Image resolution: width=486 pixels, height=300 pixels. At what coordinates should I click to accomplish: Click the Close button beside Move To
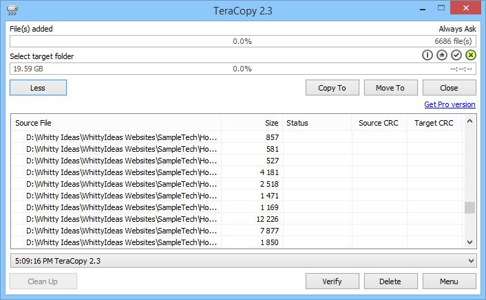(x=449, y=88)
